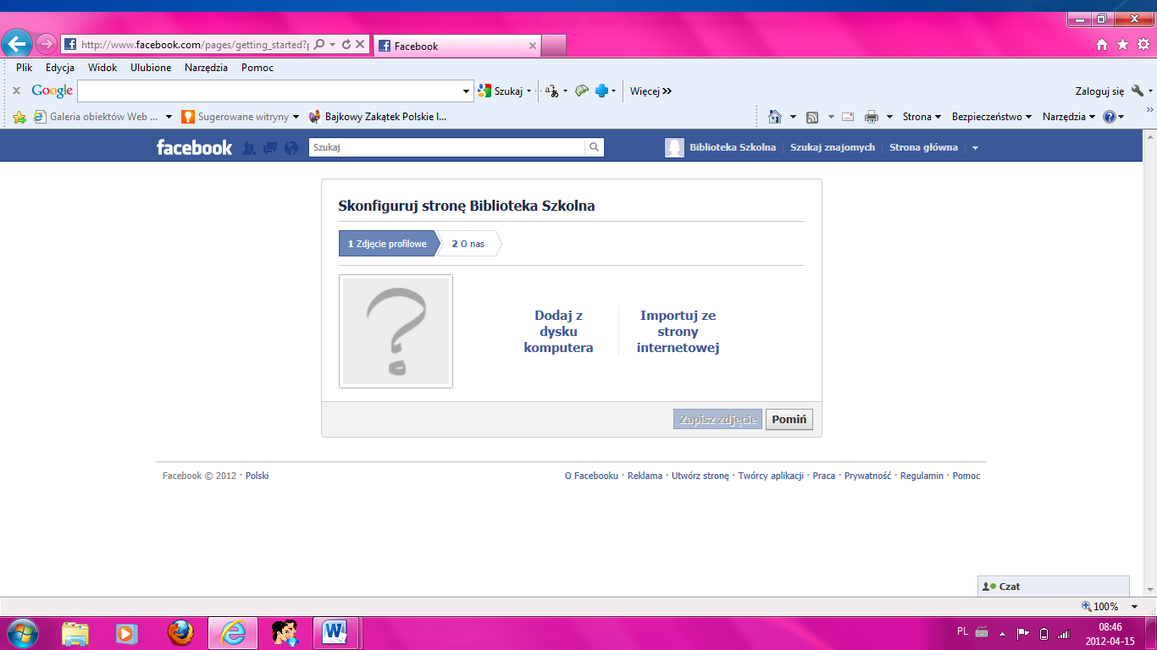Open Szukaj znajomych link in Facebook header
This screenshot has height=650, width=1157.
click(833, 147)
